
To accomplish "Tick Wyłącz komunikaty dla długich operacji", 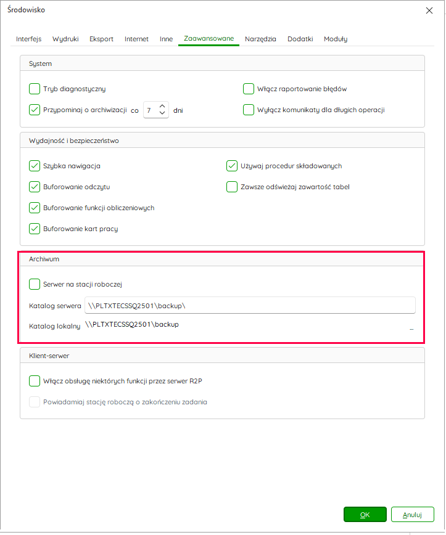I will point(249,110).
